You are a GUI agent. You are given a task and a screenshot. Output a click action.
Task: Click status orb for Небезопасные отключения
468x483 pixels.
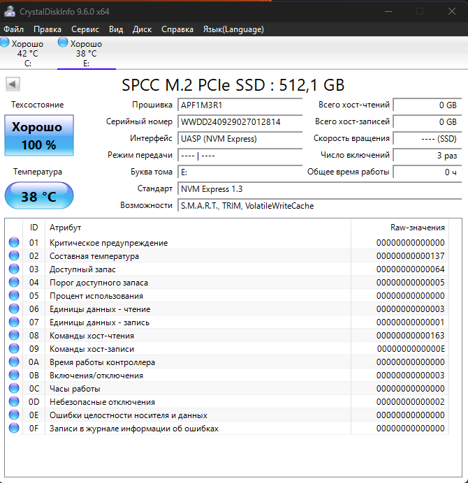click(14, 402)
